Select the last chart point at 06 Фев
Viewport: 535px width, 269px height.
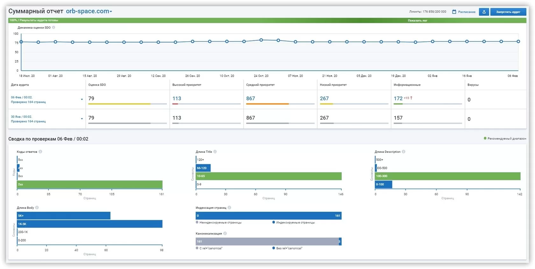[x=518, y=41]
